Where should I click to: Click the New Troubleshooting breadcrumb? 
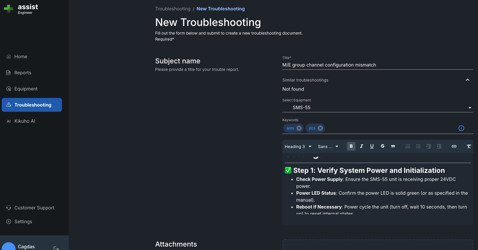pos(220,9)
